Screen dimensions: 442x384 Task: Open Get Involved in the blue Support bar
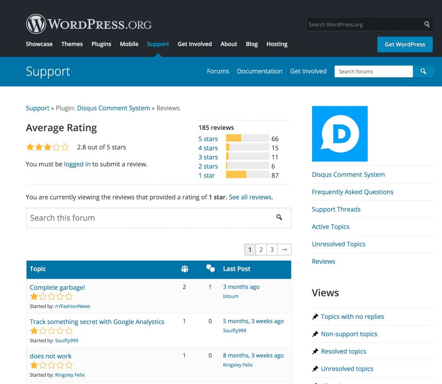(x=308, y=71)
